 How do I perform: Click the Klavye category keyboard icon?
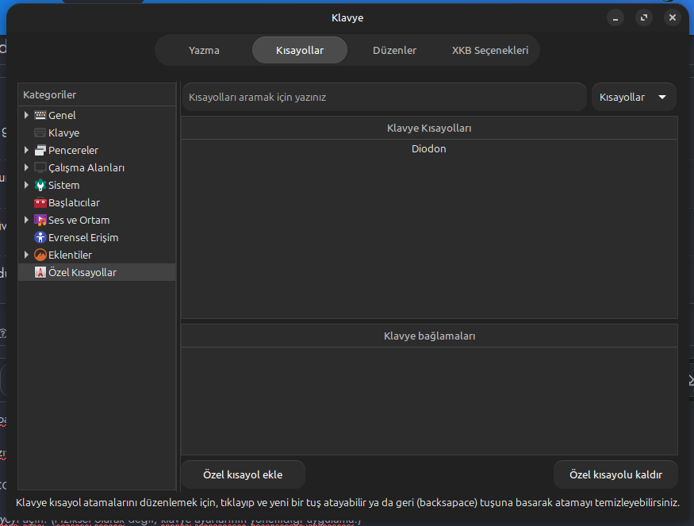pyautogui.click(x=40, y=132)
